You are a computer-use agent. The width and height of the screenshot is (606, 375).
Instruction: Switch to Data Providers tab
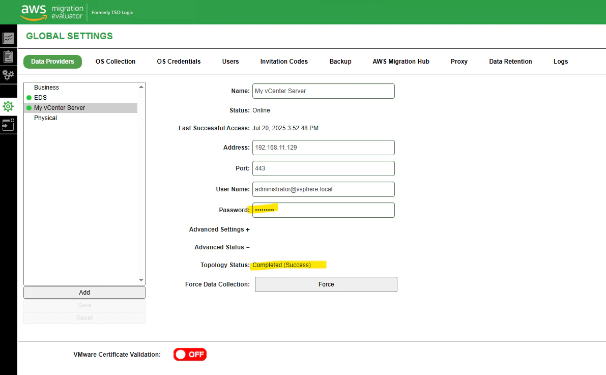coord(52,62)
